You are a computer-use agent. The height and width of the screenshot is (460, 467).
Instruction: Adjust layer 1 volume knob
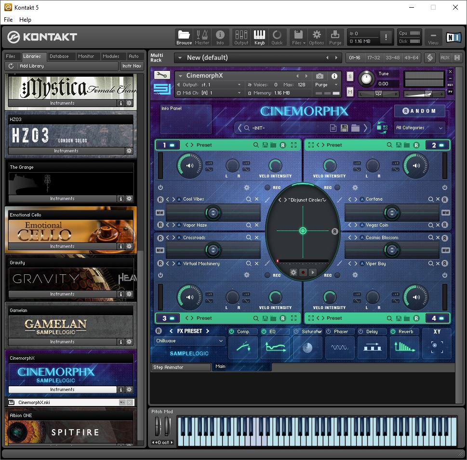click(x=189, y=166)
